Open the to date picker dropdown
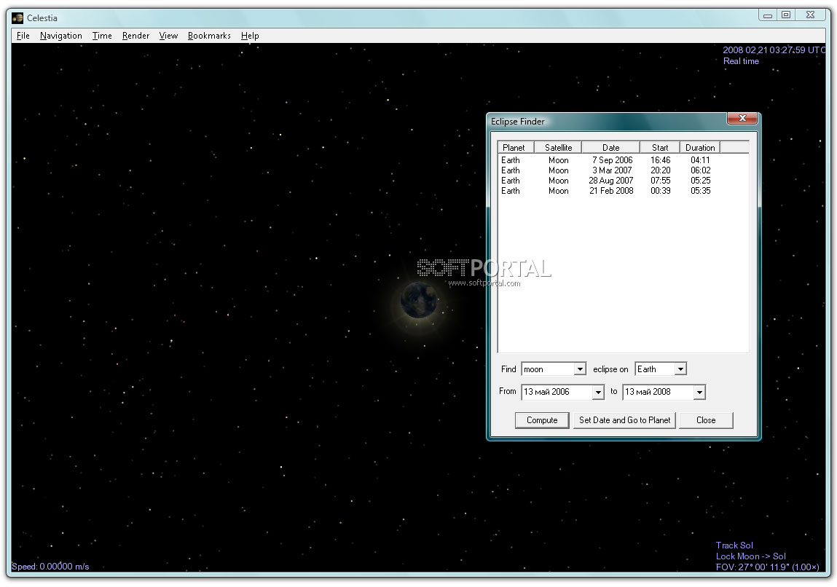 click(699, 393)
